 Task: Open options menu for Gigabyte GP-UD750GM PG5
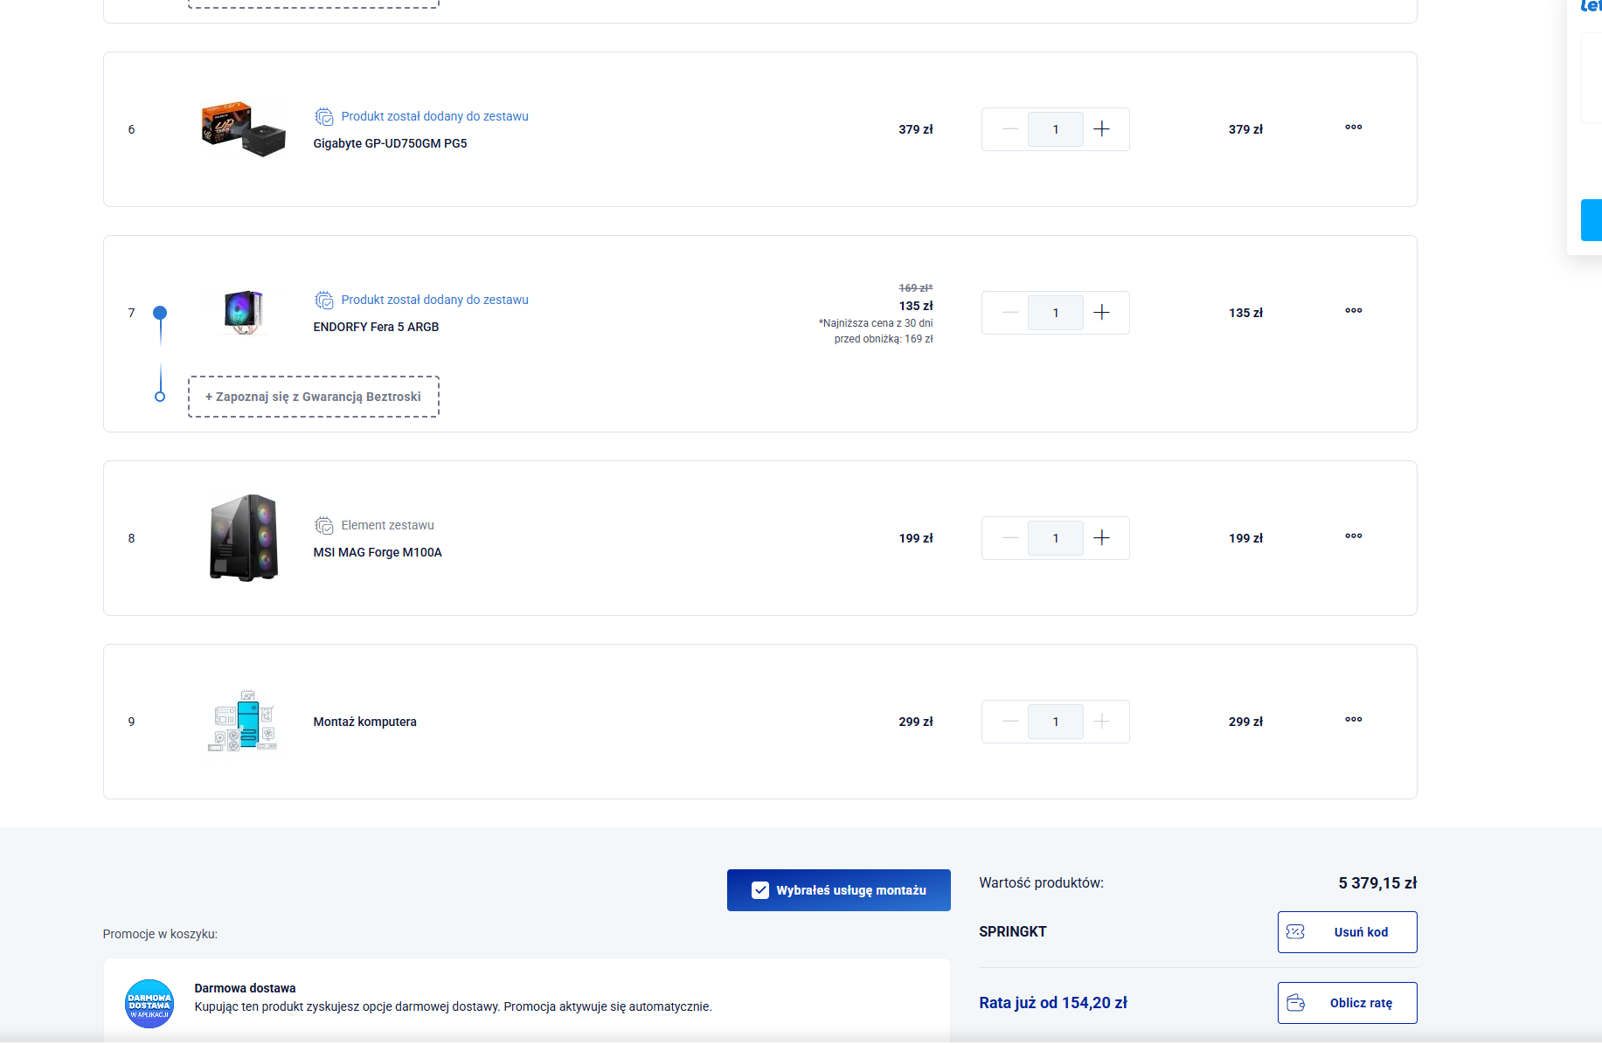point(1353,128)
